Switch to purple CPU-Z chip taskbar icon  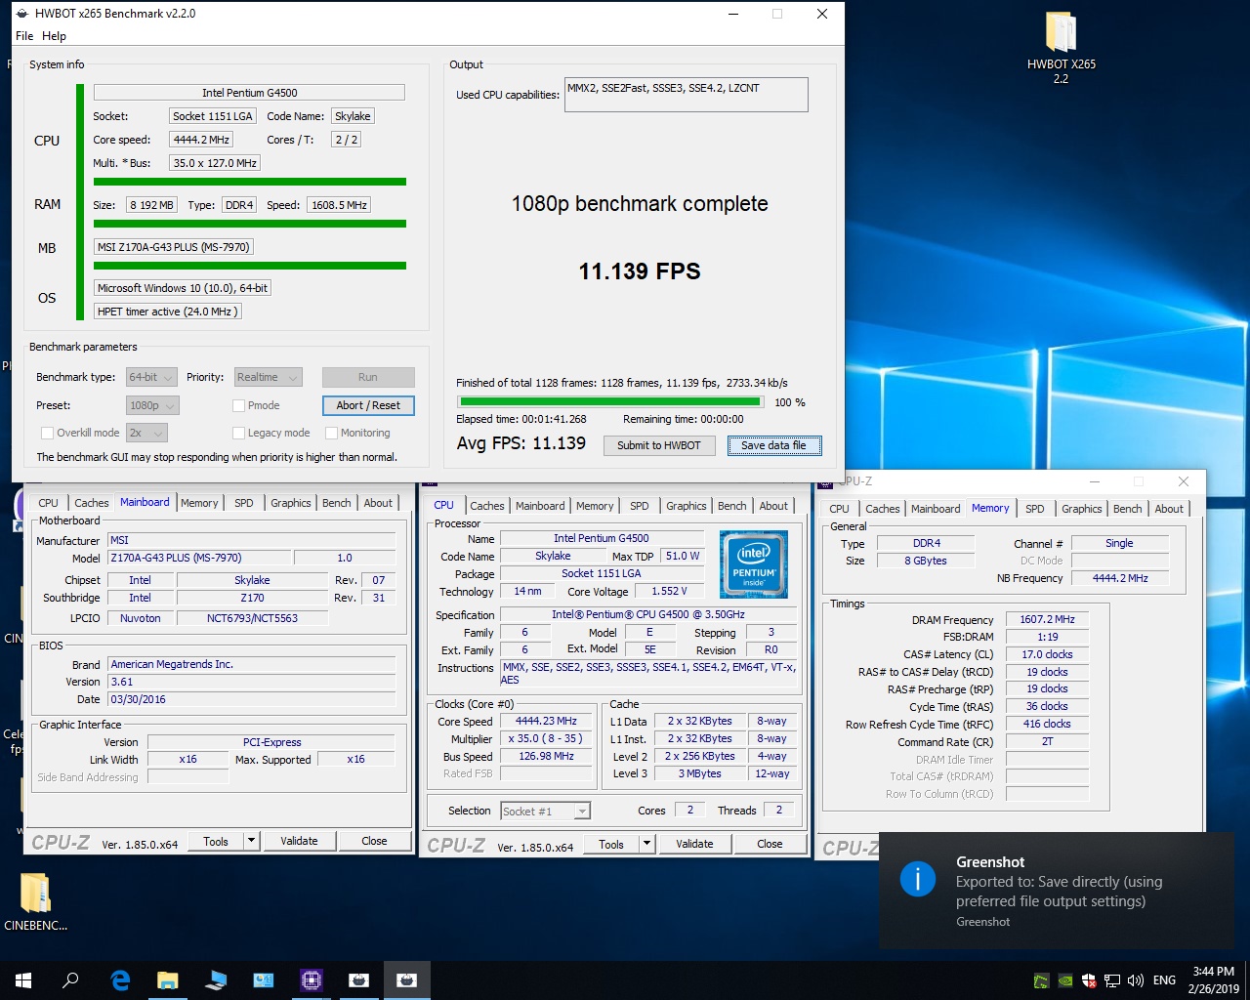tap(312, 979)
